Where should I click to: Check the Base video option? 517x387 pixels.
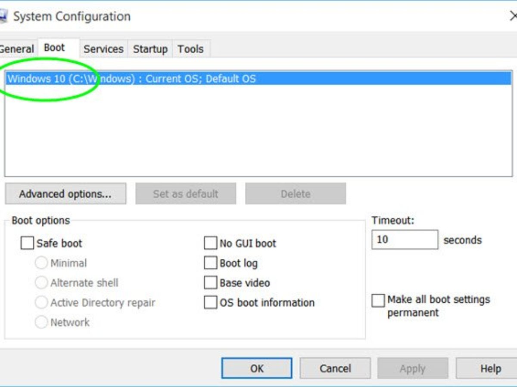[210, 283]
